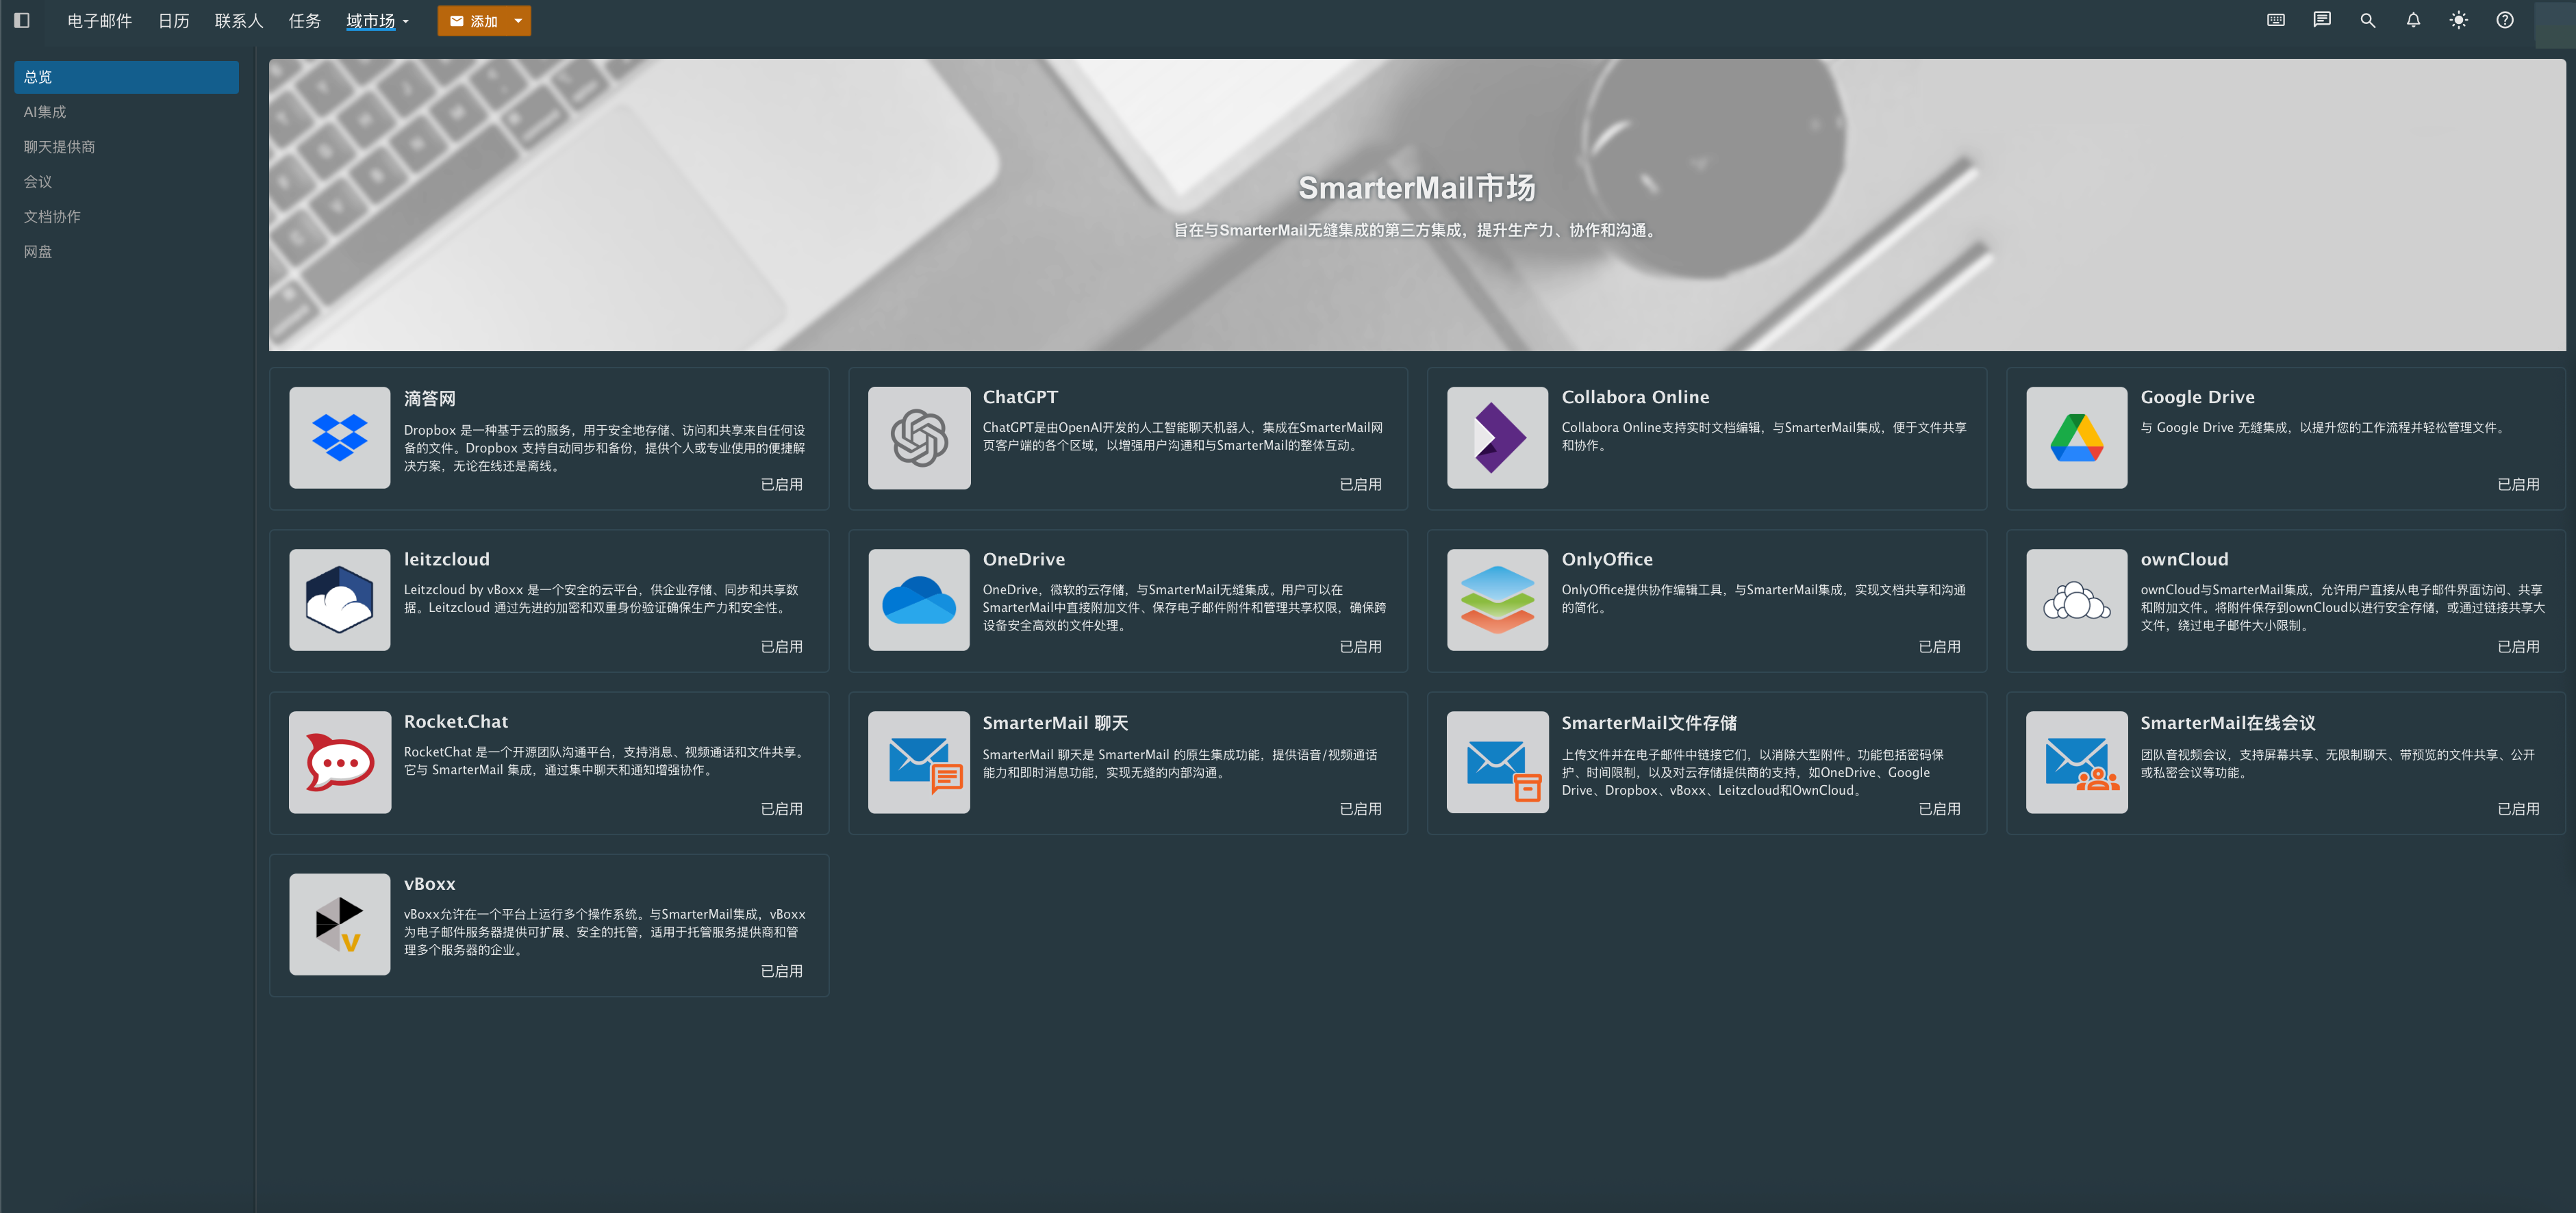The height and width of the screenshot is (1213, 2576).
Task: Click the search magnifier icon
Action: click(2367, 20)
